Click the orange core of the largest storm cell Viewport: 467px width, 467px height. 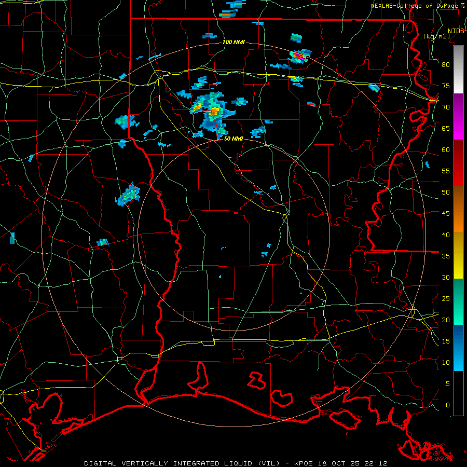click(214, 112)
